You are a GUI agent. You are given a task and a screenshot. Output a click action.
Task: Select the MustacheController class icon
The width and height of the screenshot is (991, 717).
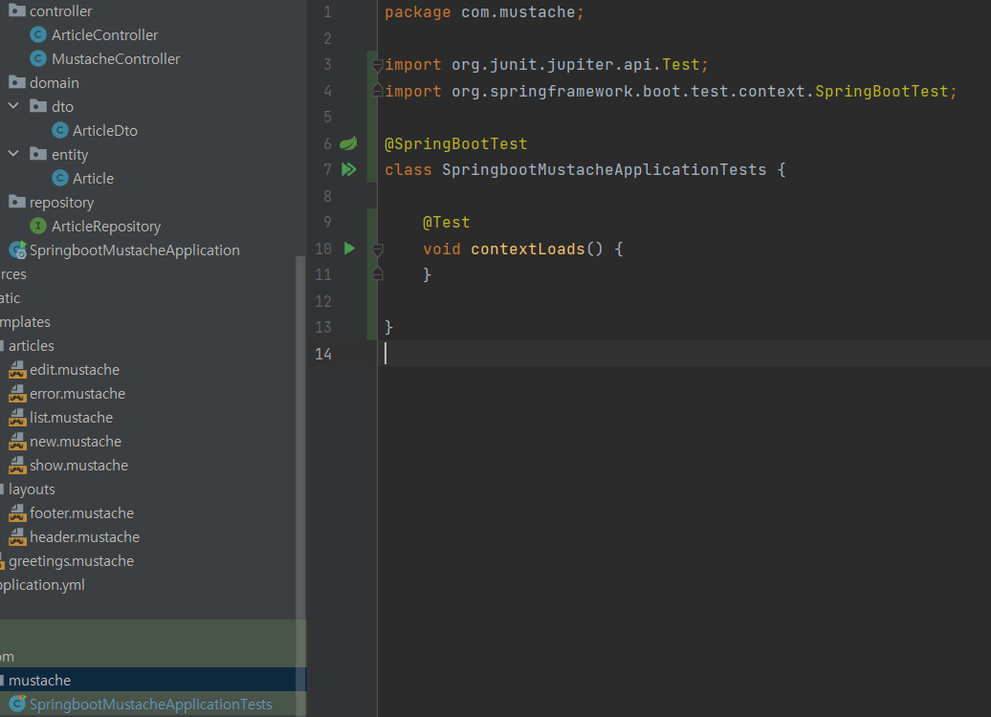coord(38,58)
